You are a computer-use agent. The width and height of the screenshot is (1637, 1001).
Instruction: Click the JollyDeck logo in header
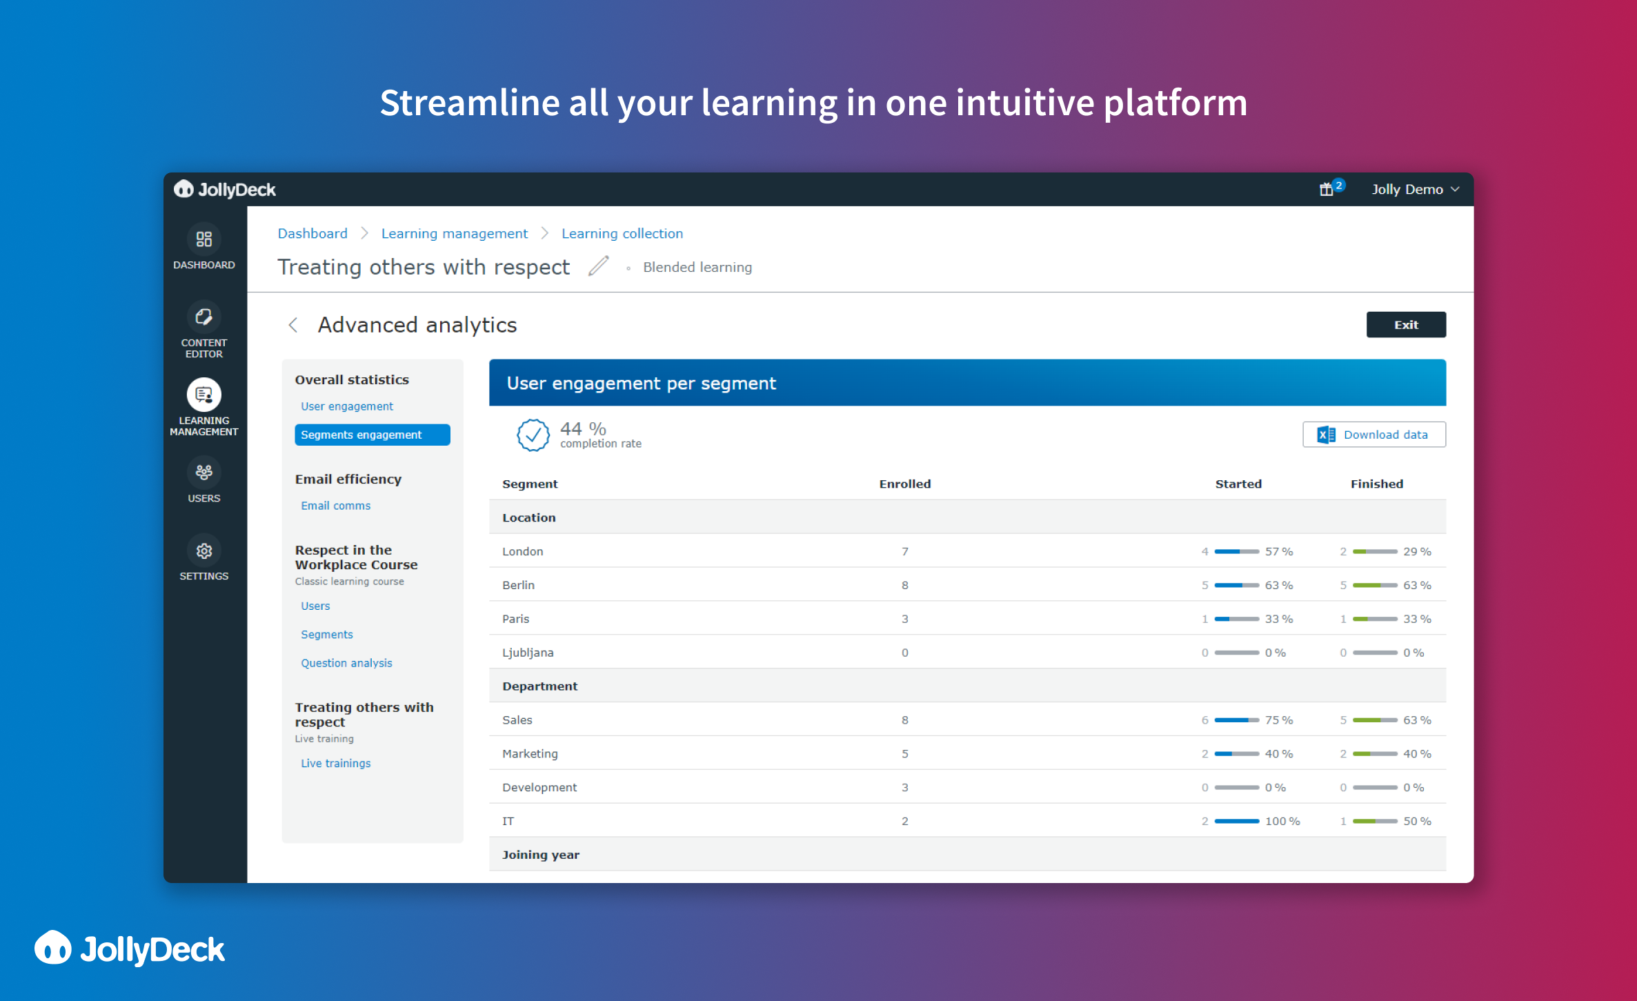225,189
